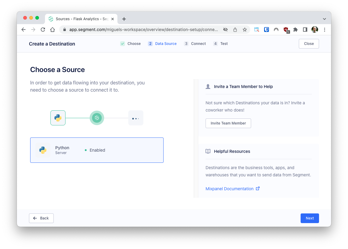Click the address bar URL
Viewport: 348px width, 249px height.
pyautogui.click(x=143, y=30)
